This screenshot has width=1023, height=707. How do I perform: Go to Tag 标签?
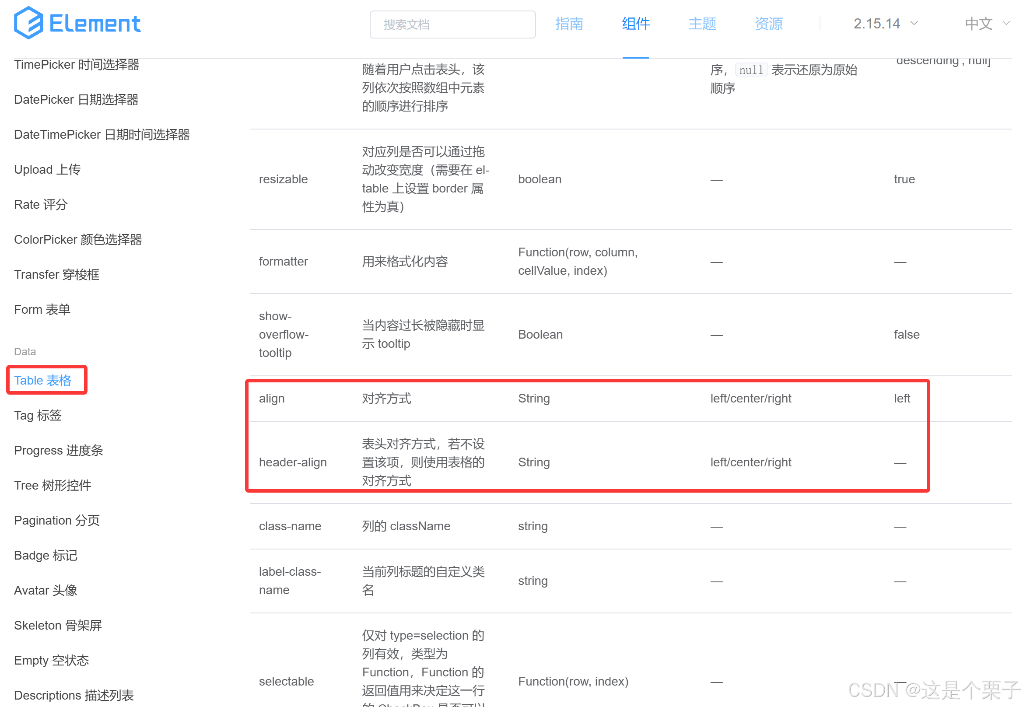coord(38,416)
